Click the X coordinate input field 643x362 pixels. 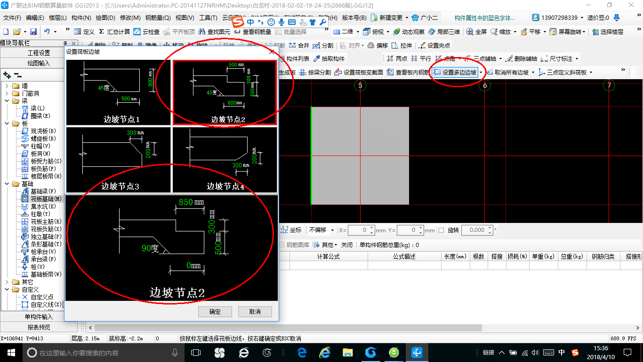tap(361, 230)
